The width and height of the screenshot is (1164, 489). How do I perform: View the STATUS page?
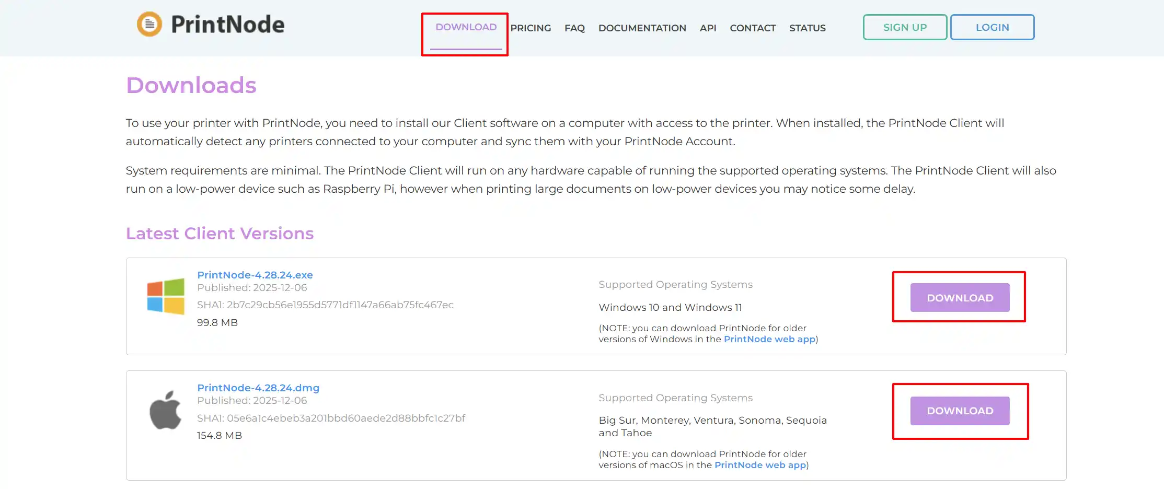[807, 28]
